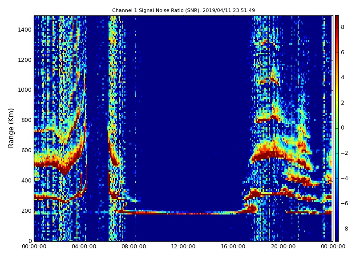The height and width of the screenshot is (267, 356).
Task: Click the 800 tick label on the range axis
Action: [x=26, y=120]
